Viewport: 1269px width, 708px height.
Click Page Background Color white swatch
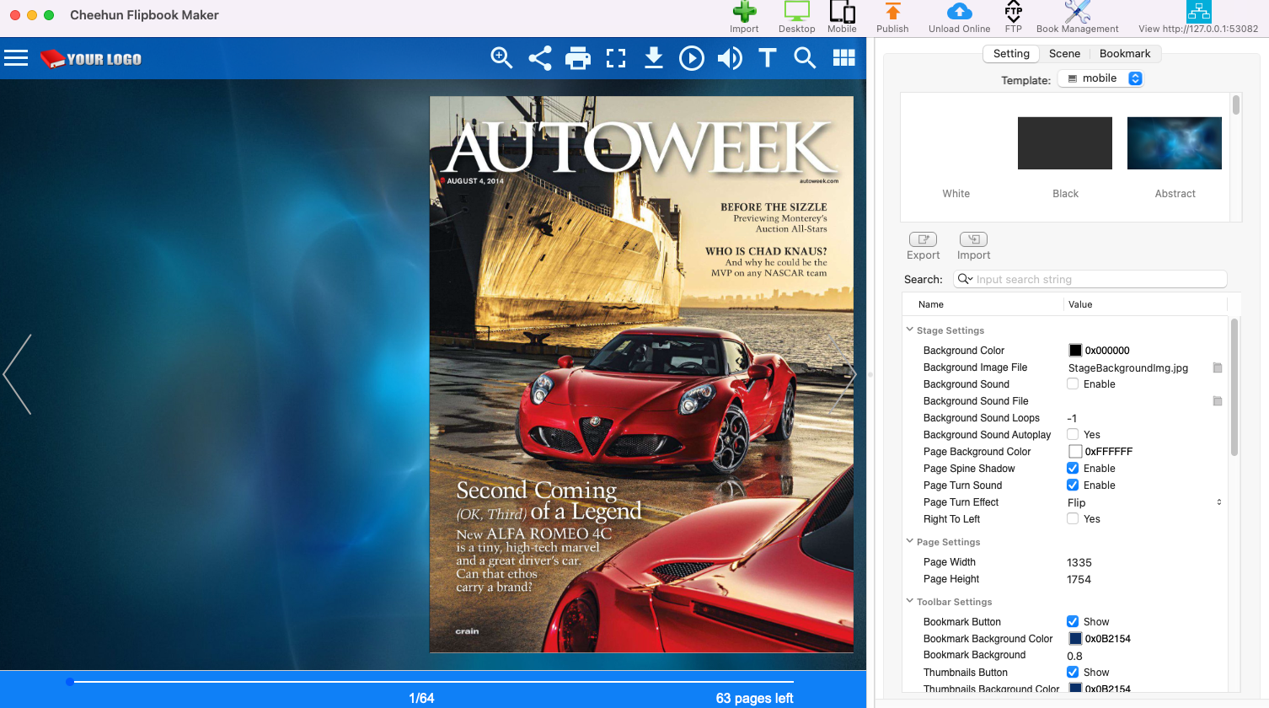[1075, 452]
